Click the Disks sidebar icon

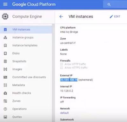pyautogui.click(x=5, y=53)
